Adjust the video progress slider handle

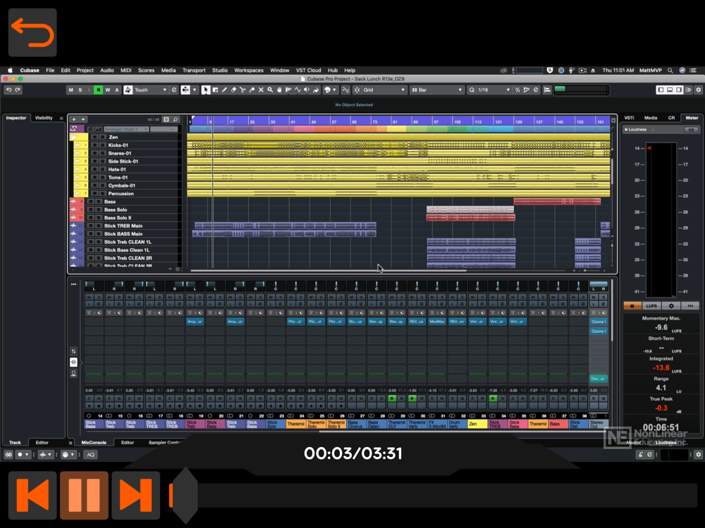point(185,495)
